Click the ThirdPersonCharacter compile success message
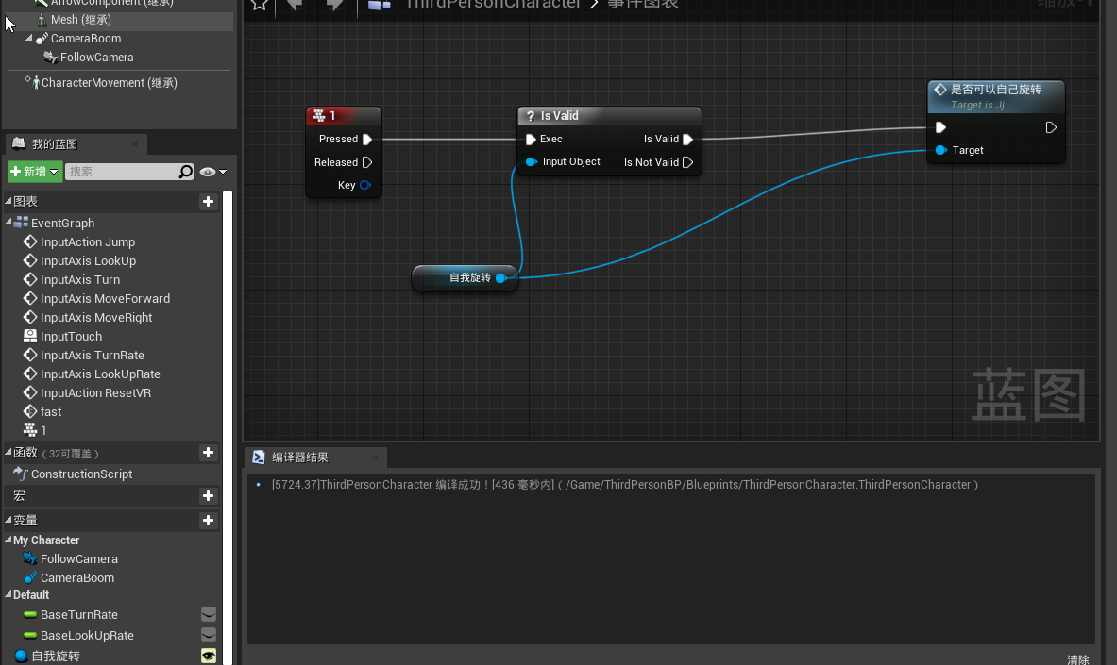This screenshot has height=665, width=1117. 625,484
